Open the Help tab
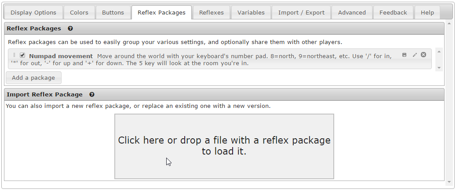Screen dimensions: 456x192 (427, 12)
